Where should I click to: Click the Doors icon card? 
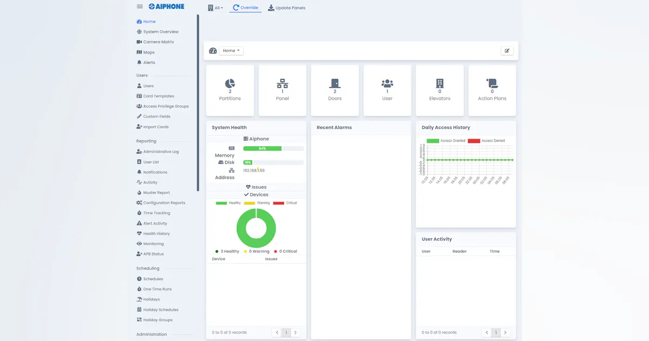coord(335,90)
